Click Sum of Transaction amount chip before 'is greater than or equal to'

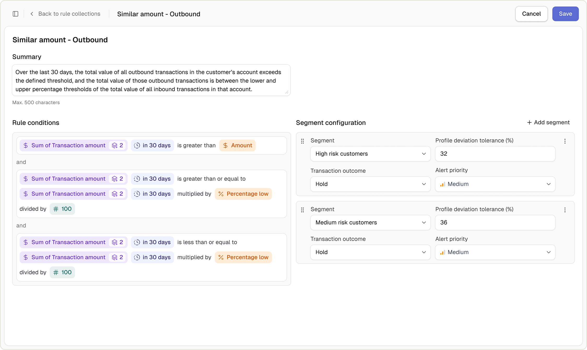pos(73,179)
